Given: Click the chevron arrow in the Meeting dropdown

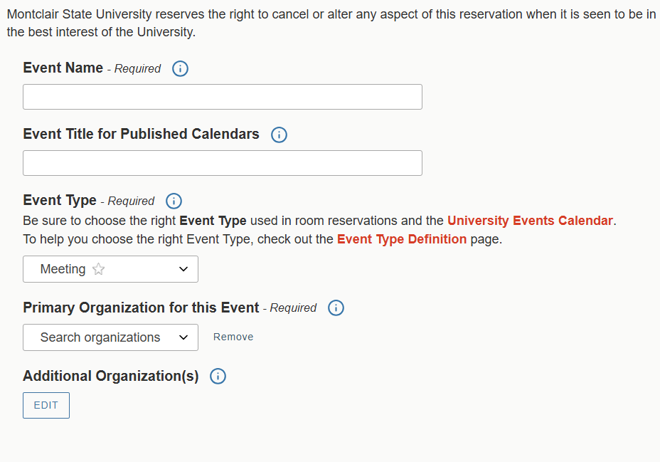Looking at the screenshot, I should (183, 269).
